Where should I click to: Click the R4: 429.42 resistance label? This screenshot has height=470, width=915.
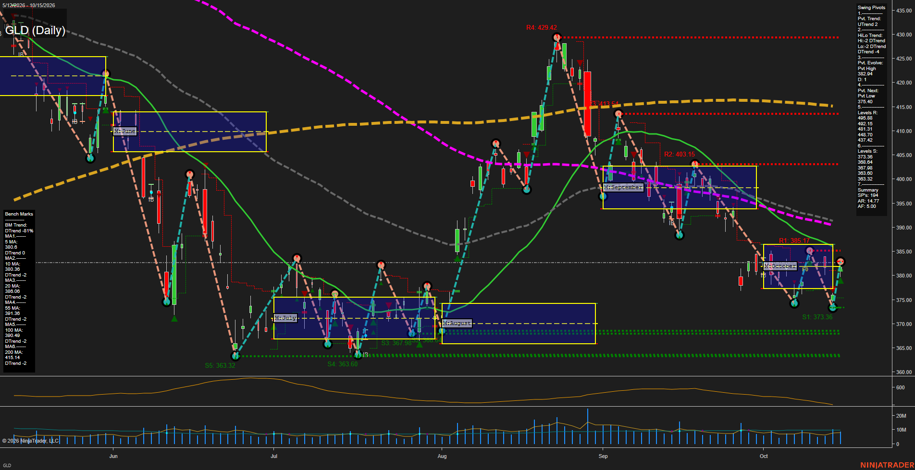541,27
